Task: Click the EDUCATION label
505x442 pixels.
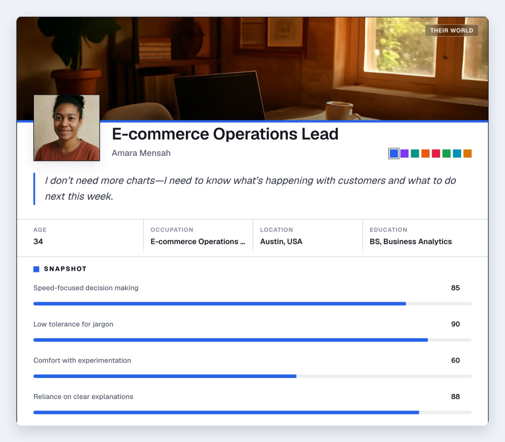Action: click(x=388, y=230)
